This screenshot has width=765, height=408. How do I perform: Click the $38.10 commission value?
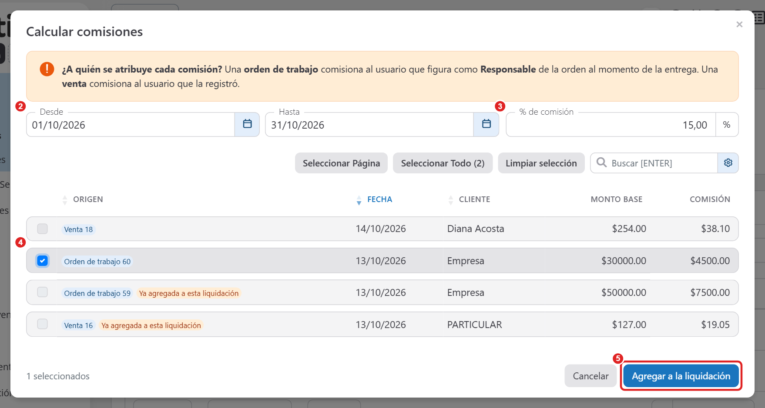point(715,229)
